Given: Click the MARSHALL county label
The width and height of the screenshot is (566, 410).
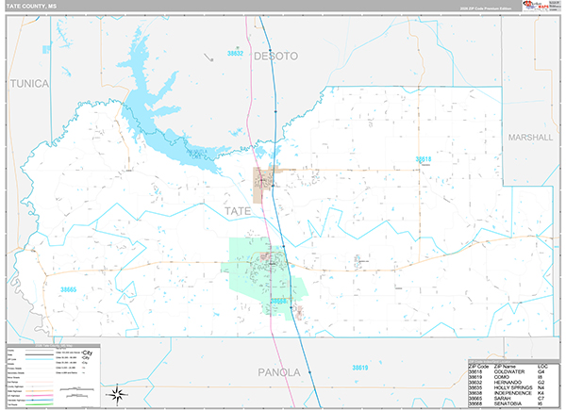Looking at the screenshot, I should tap(530, 138).
